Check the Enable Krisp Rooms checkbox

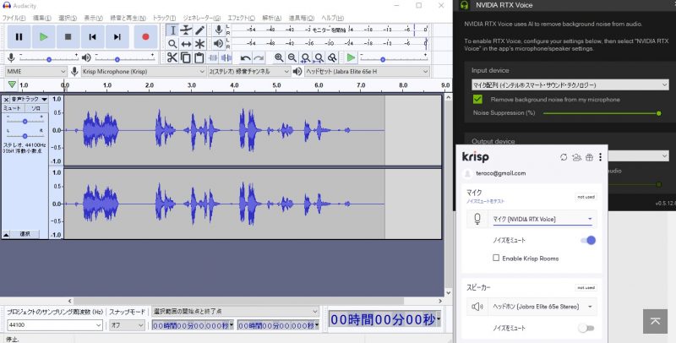(496, 259)
